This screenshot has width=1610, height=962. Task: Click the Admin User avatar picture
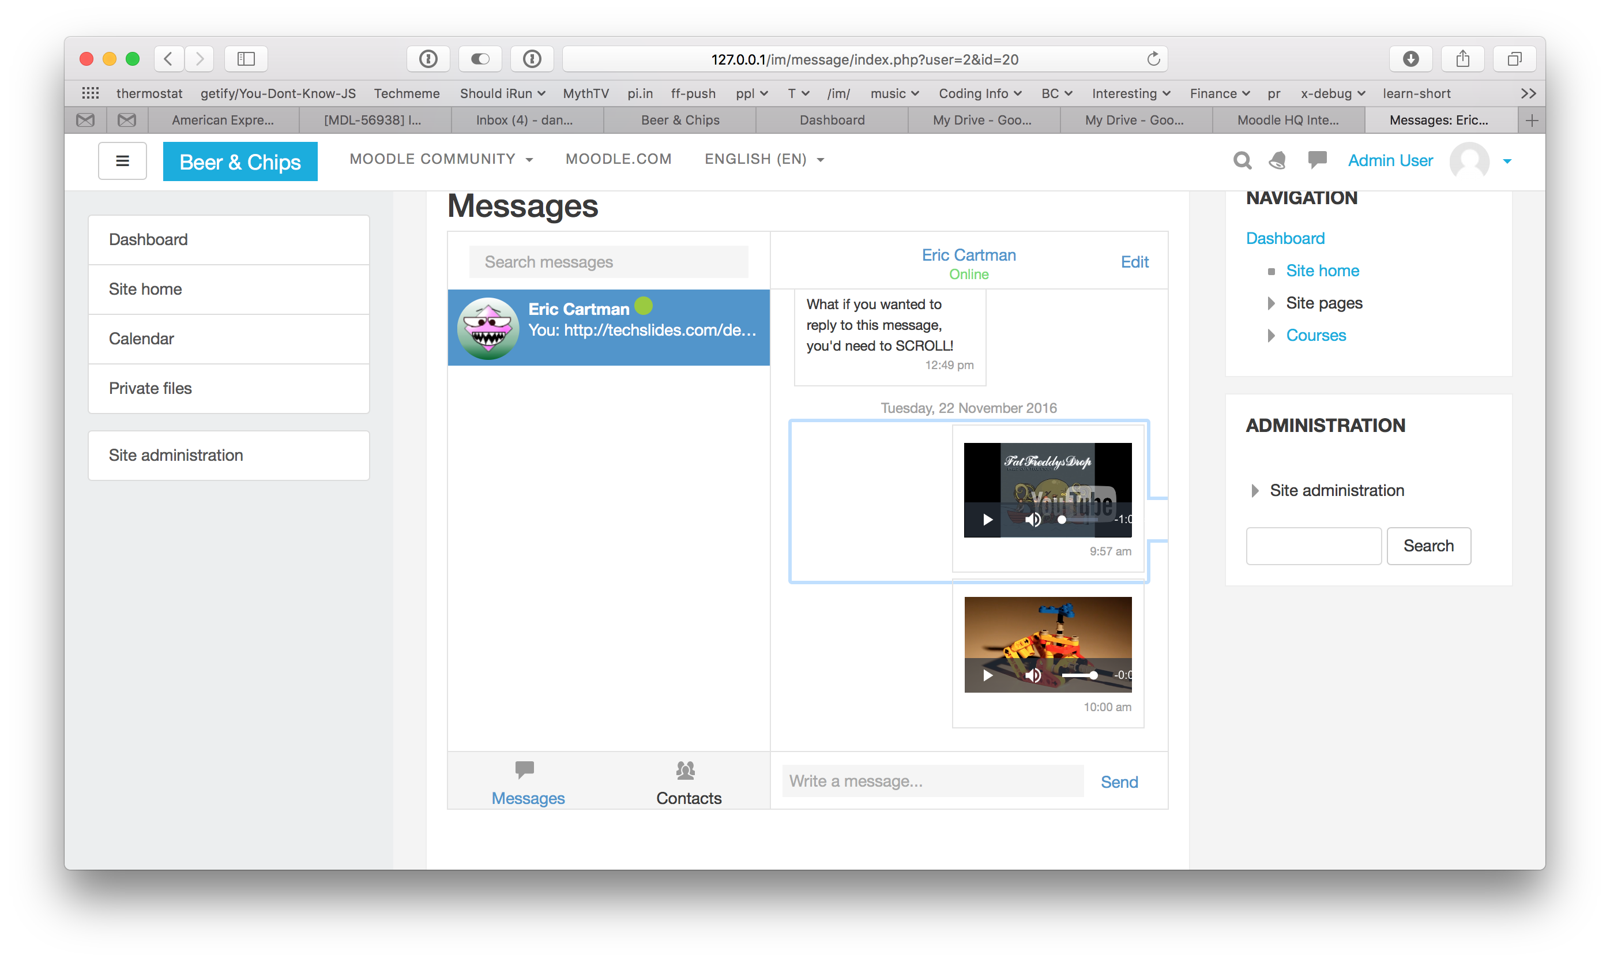point(1469,161)
